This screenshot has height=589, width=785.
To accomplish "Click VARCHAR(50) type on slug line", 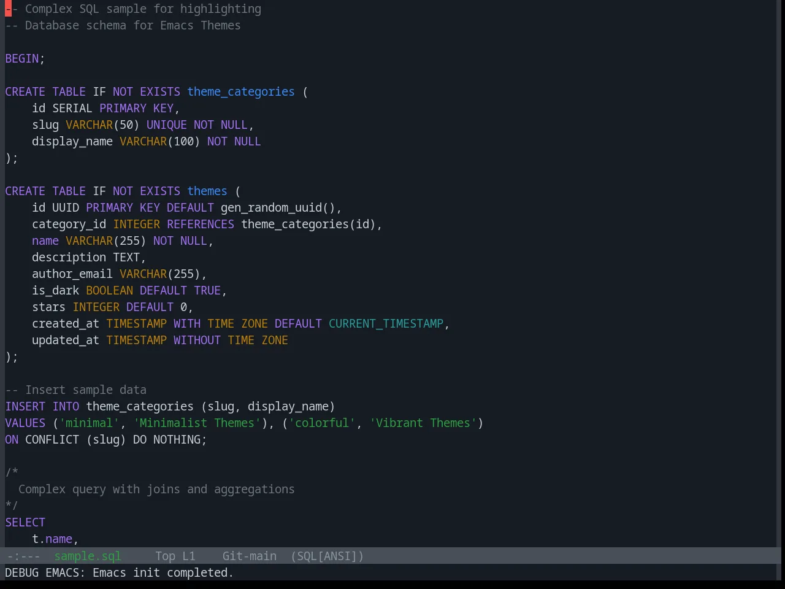I will [x=102, y=125].
